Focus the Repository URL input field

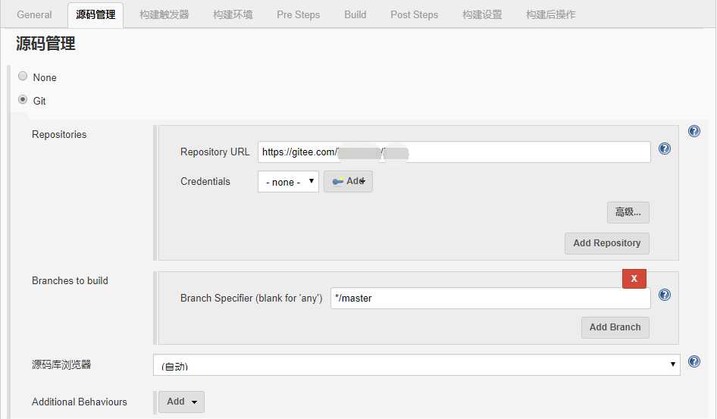(454, 152)
